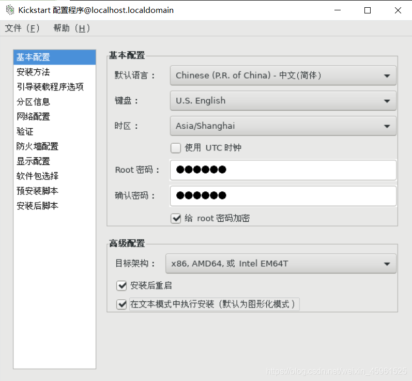Screen dimensions: 412x381
Task: Expand the 目标架构 dropdown
Action: tap(281, 264)
